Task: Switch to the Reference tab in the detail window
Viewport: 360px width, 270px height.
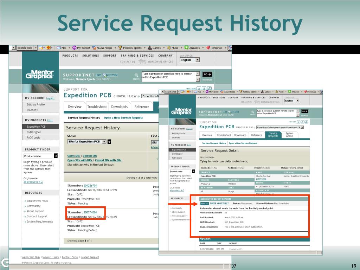Action: pos(256,135)
